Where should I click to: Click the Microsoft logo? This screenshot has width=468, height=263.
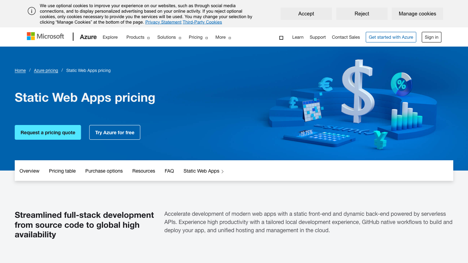(46, 36)
